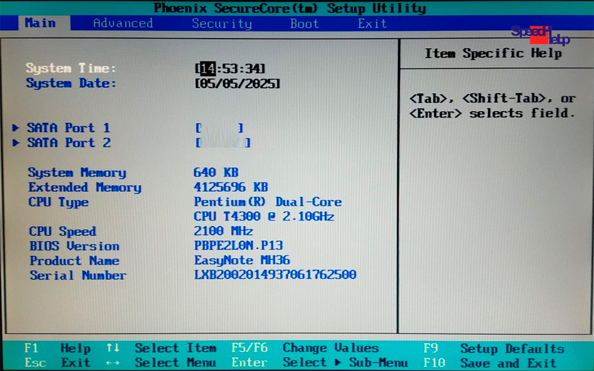
Task: Click the 4125696 KB value
Action: click(230, 187)
